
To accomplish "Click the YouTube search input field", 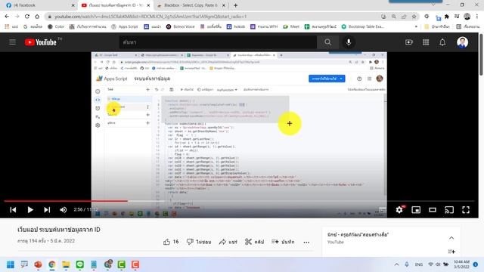I will 218,42.
